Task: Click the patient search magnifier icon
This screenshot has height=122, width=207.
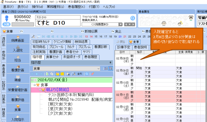Action: (x=133, y=18)
